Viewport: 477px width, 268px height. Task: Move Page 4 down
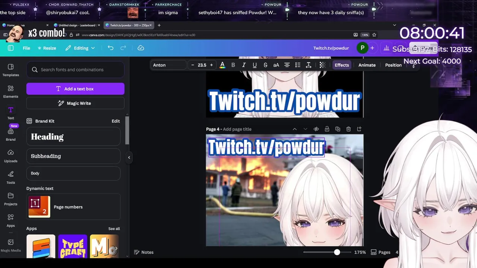pyautogui.click(x=305, y=129)
